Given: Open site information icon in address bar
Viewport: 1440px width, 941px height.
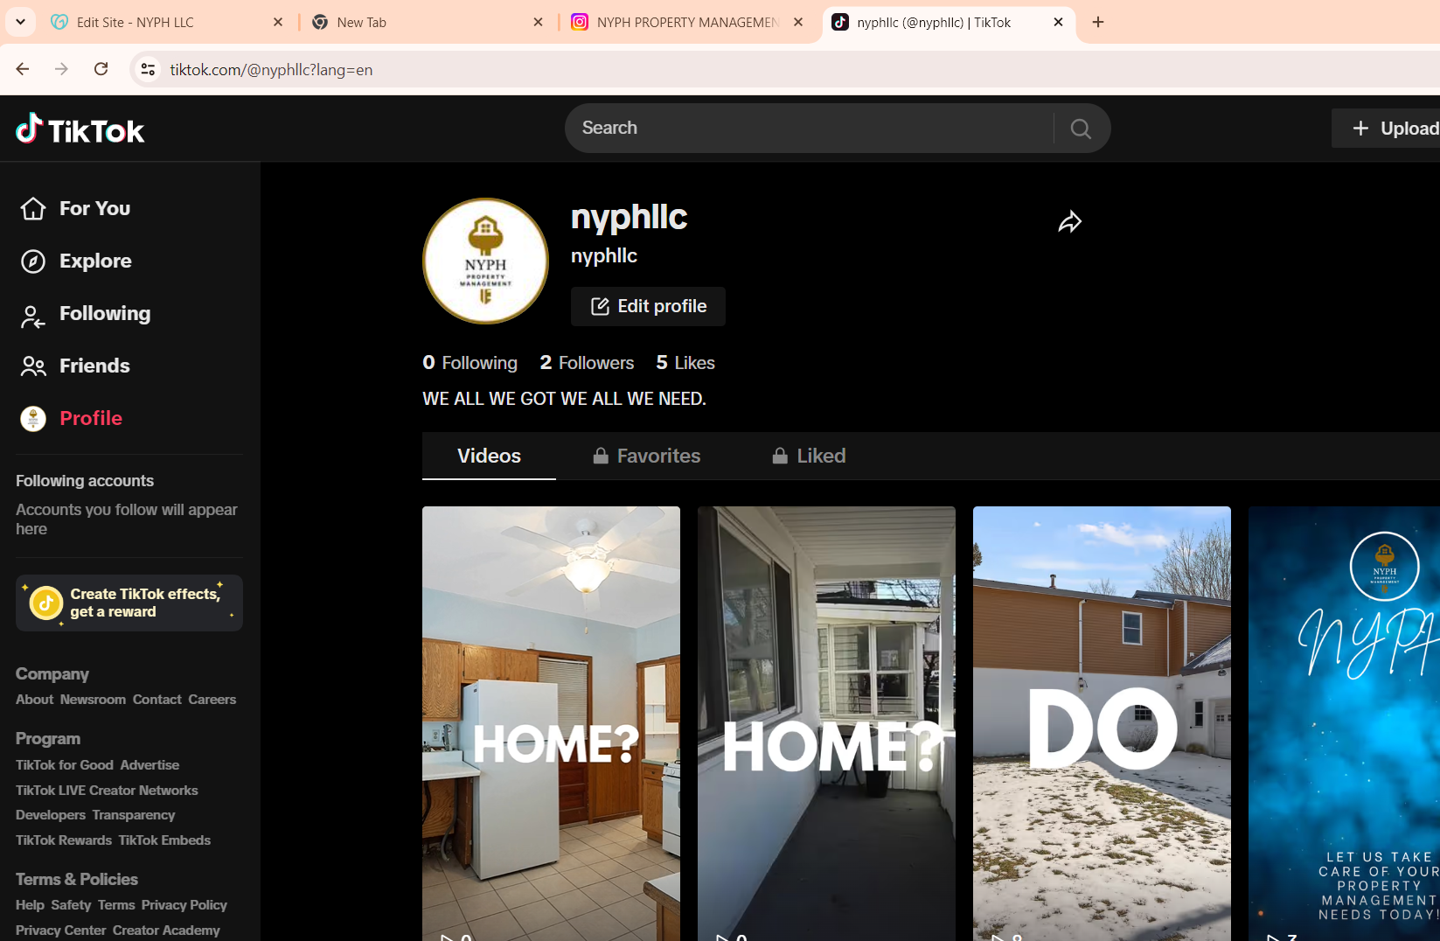Looking at the screenshot, I should (148, 69).
